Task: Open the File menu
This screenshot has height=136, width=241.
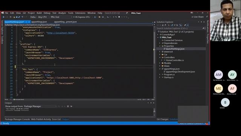Action: pos(6,13)
